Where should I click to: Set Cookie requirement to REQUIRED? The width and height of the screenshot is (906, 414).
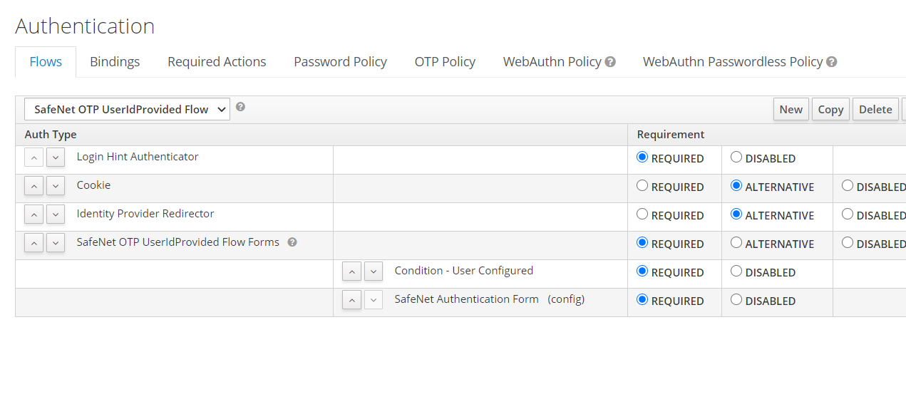click(642, 186)
